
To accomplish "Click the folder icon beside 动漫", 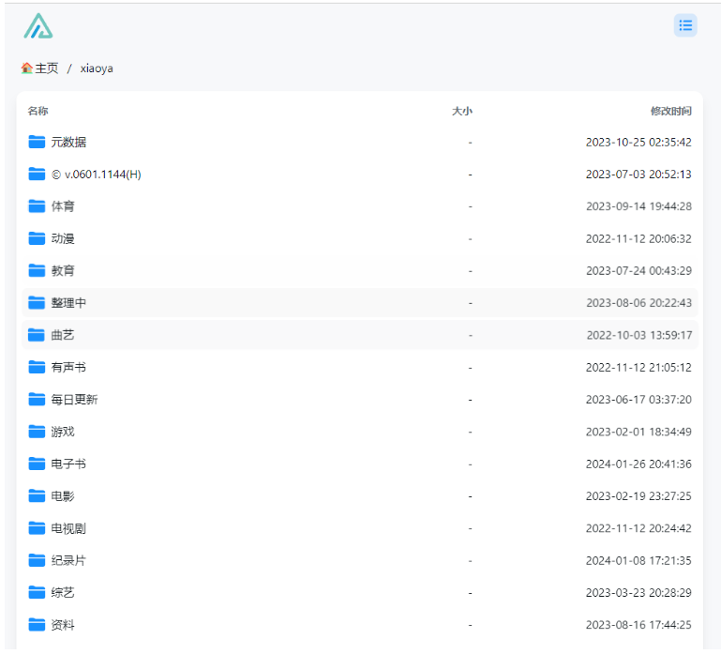I will 37,238.
